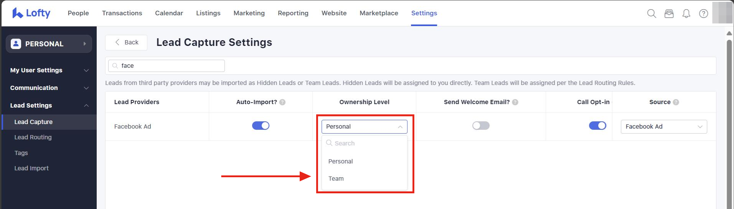Enable Send Welcome Email toggle
The image size is (734, 209).
click(x=481, y=126)
